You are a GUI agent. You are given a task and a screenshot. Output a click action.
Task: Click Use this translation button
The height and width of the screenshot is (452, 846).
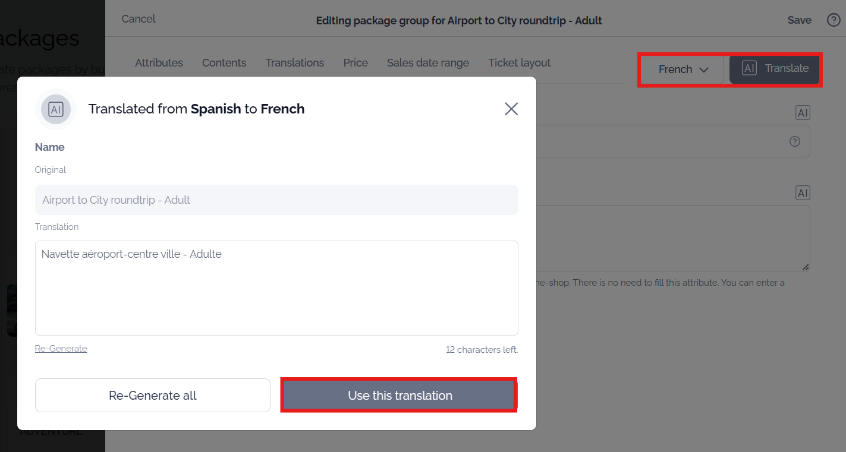[x=400, y=395]
